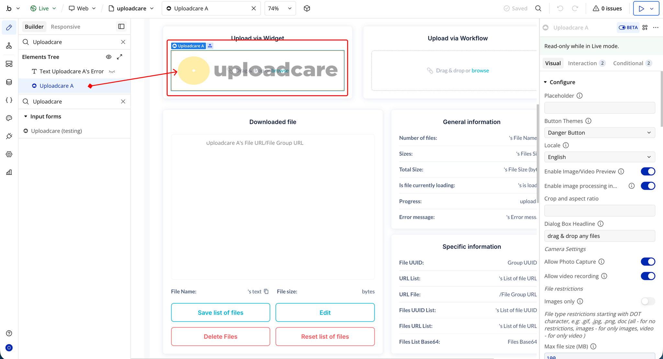663x359 pixels.
Task: Clear the element palette Uploadcare search
Action: click(x=123, y=102)
